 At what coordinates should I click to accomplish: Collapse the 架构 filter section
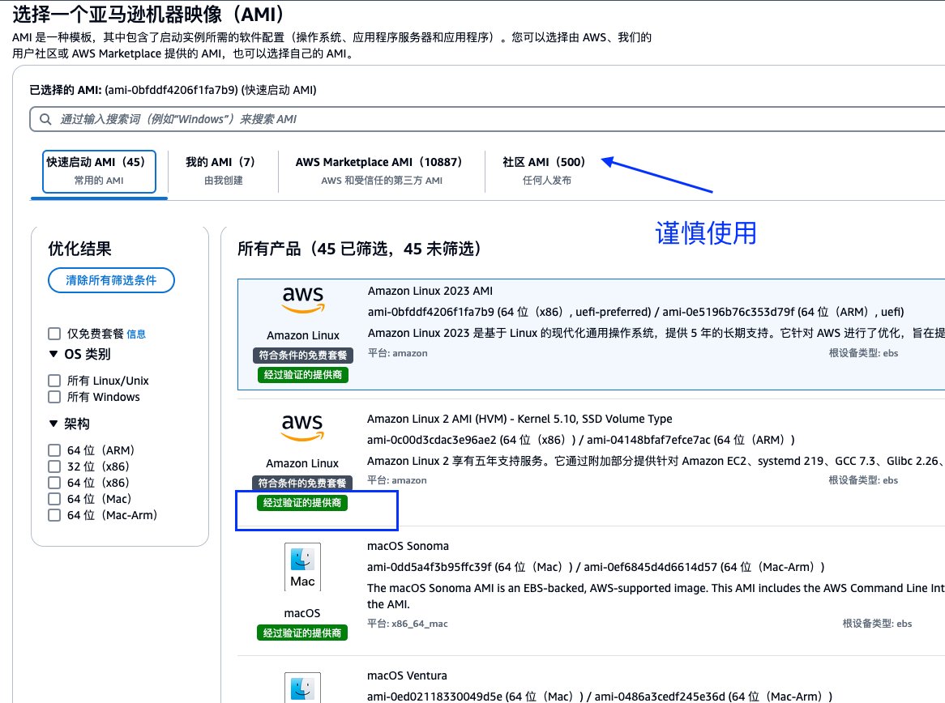click(x=52, y=423)
